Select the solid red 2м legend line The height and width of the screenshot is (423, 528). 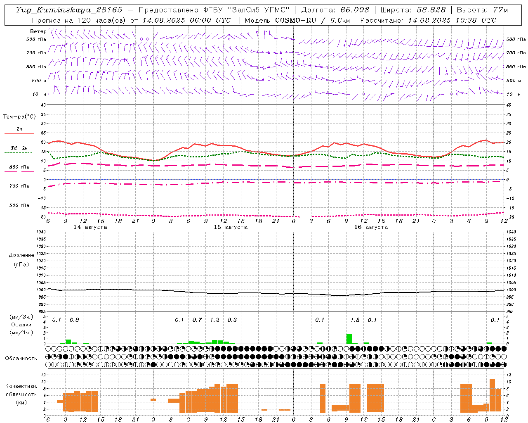(19, 133)
